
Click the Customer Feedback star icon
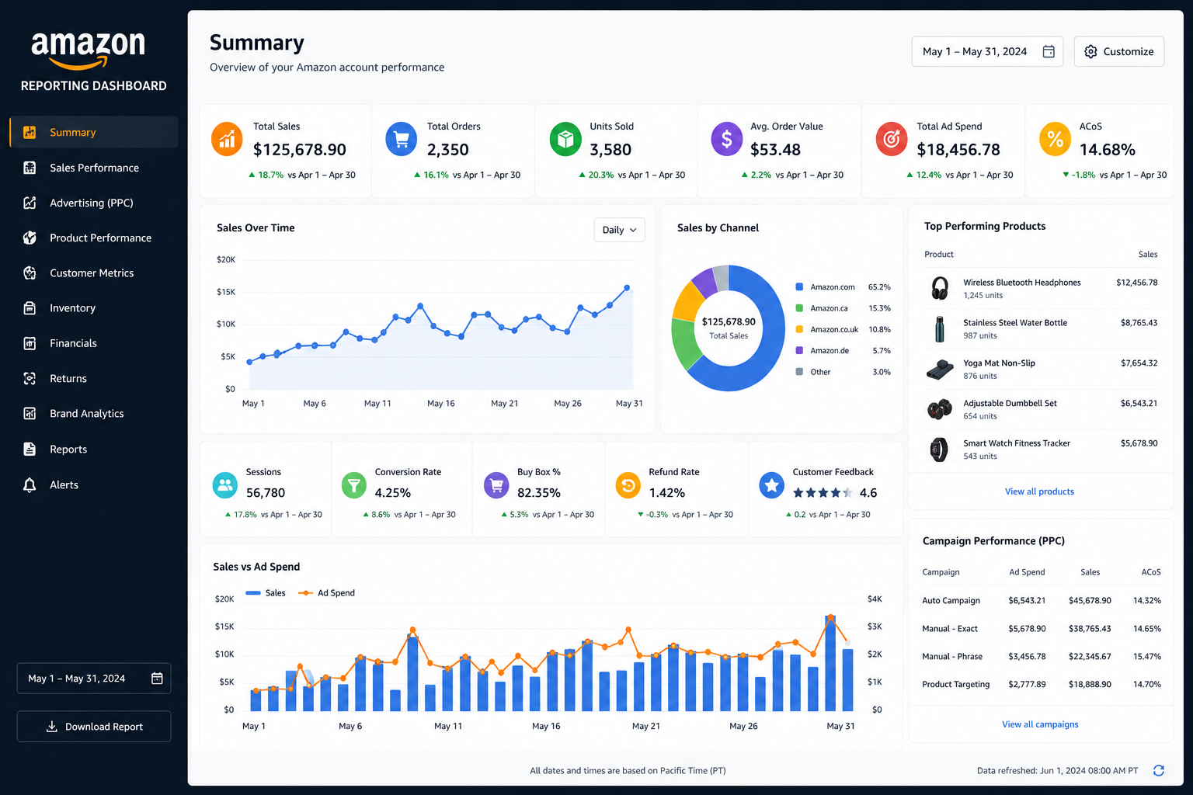click(x=771, y=485)
